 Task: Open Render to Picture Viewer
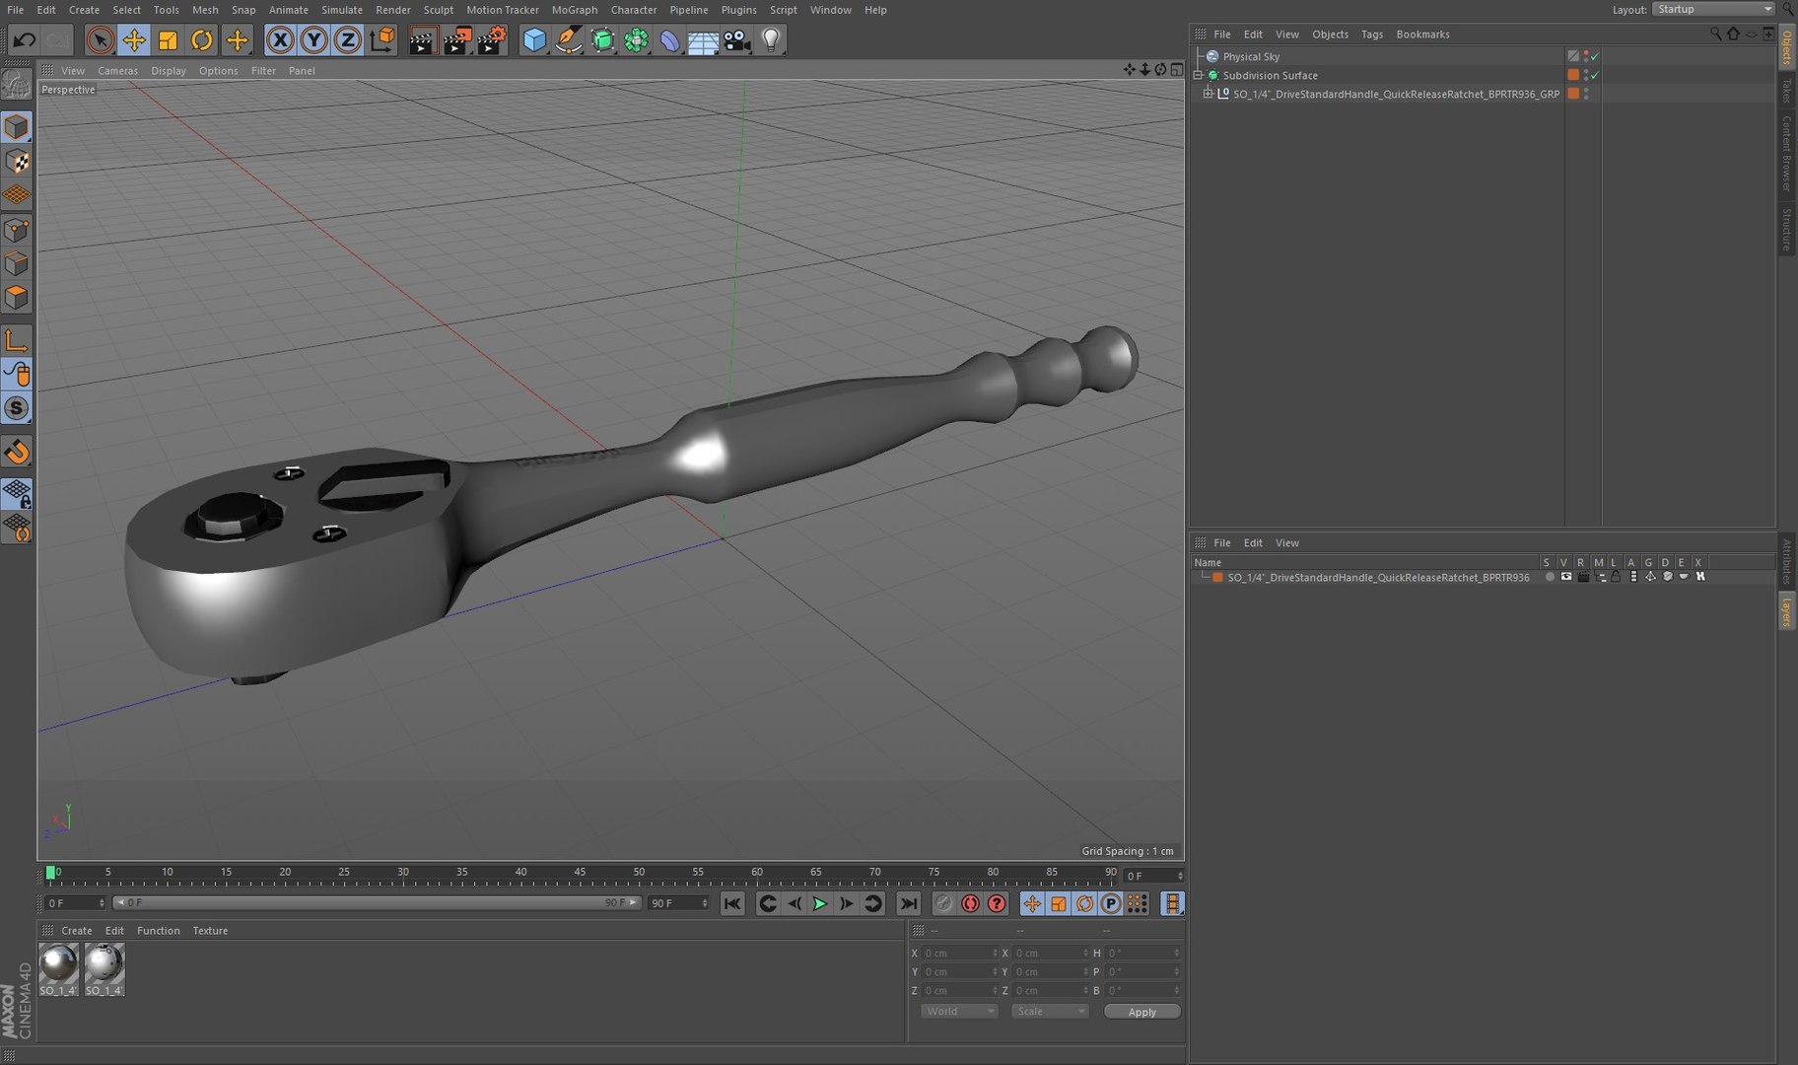(456, 40)
